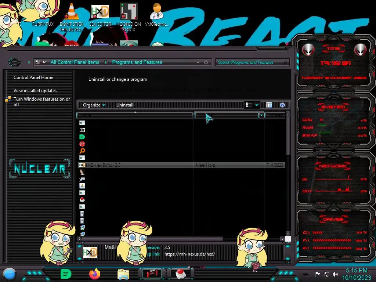The width and height of the screenshot is (376, 282).
Task: Select the woman portrait program icon
Action: pos(82,172)
